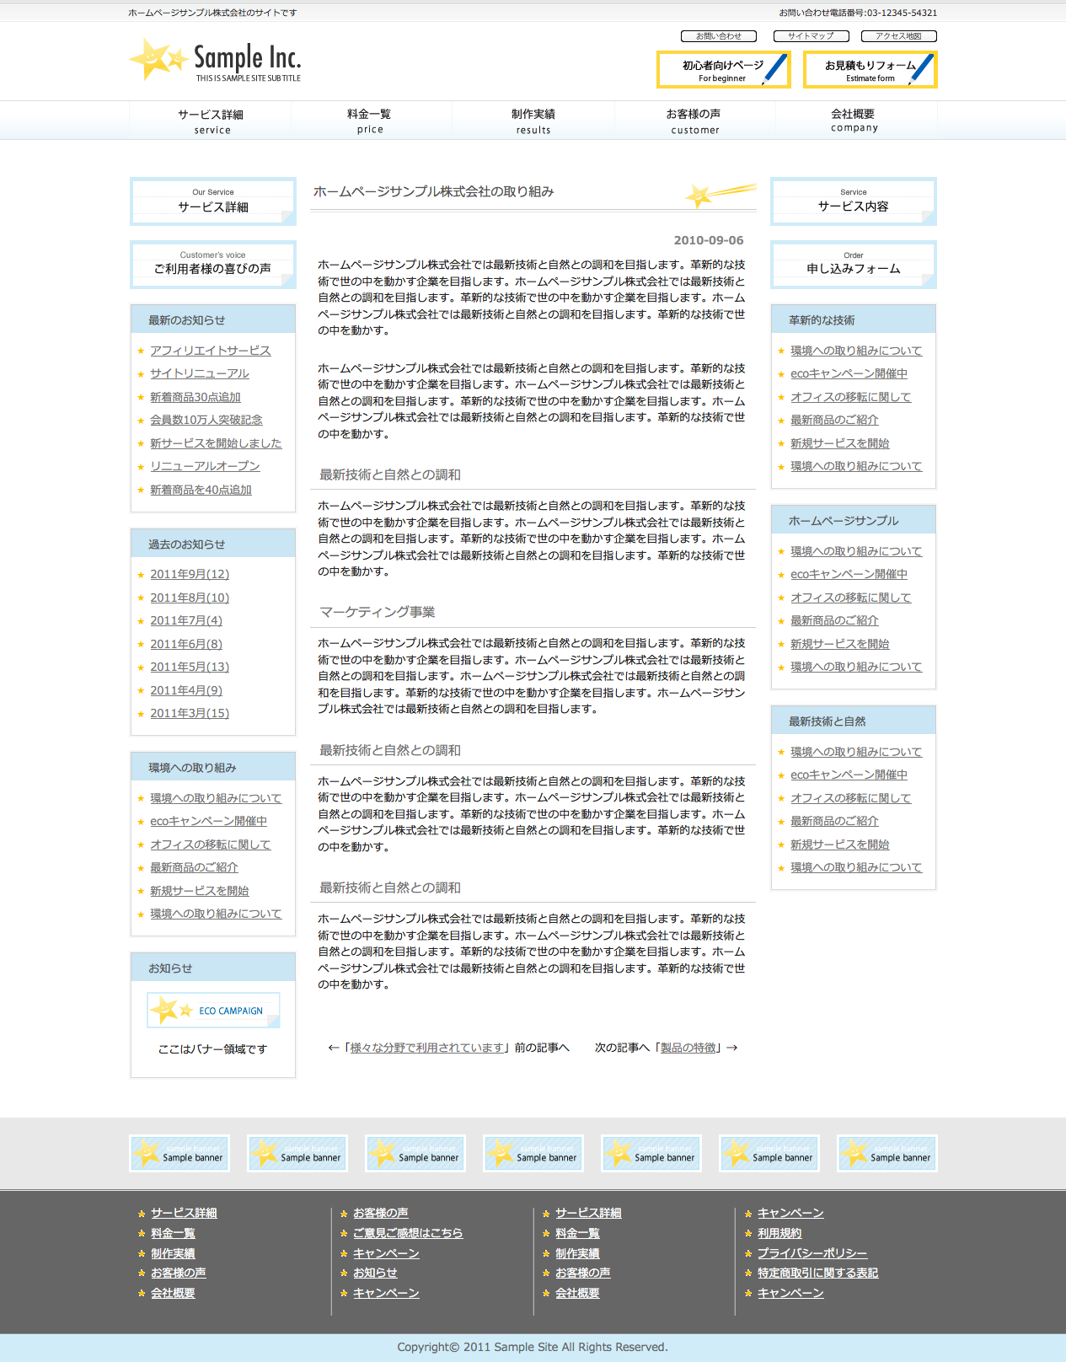Click the ECO CAMPAIGN banner image
The height and width of the screenshot is (1362, 1066).
(213, 1010)
